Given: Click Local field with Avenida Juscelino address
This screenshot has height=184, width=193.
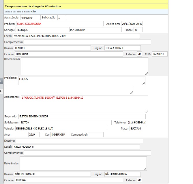Looking at the screenshot, I should point(76,36).
